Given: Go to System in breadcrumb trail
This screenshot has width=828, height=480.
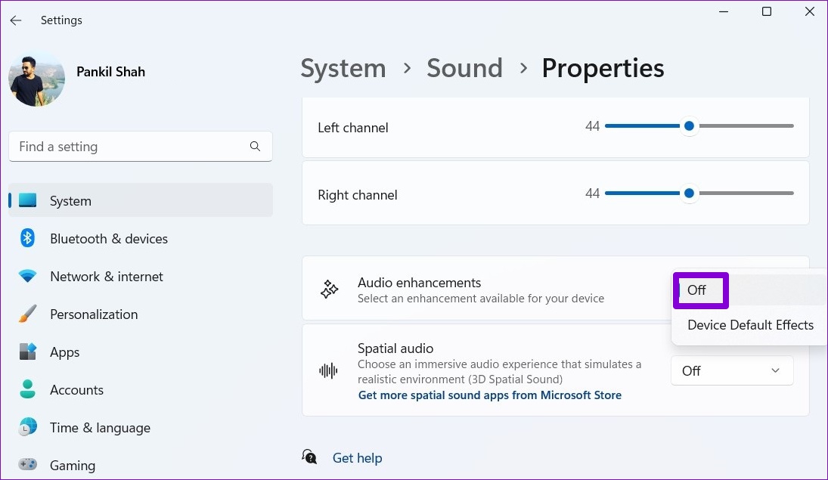Looking at the screenshot, I should point(343,68).
